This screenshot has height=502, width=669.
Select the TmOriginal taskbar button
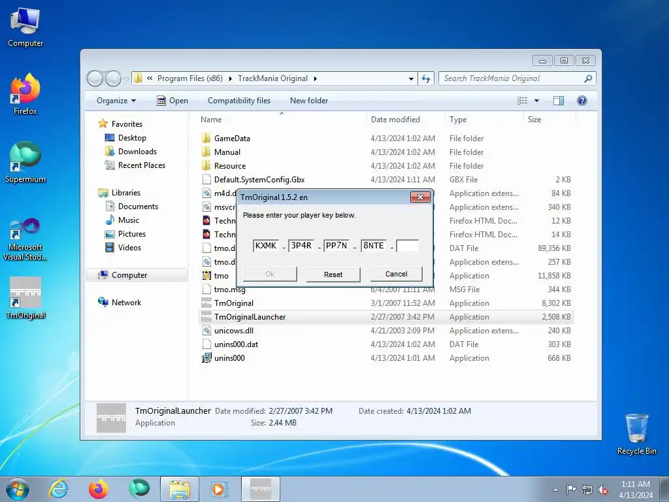click(x=261, y=489)
